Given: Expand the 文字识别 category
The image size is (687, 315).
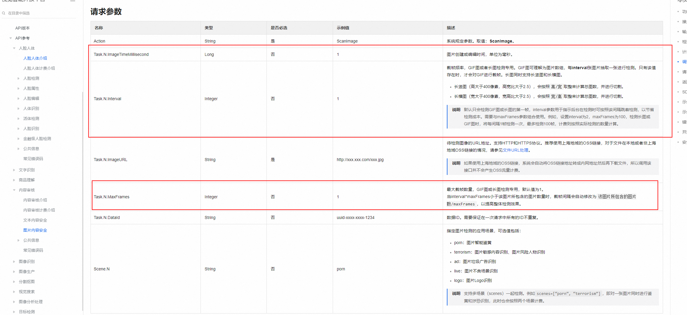Looking at the screenshot, I should point(14,170).
